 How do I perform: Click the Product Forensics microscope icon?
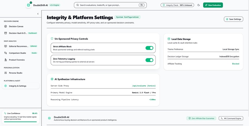[x=6, y=60]
